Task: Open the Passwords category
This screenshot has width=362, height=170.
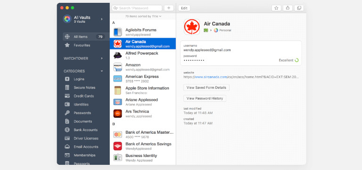Action: coord(82,113)
